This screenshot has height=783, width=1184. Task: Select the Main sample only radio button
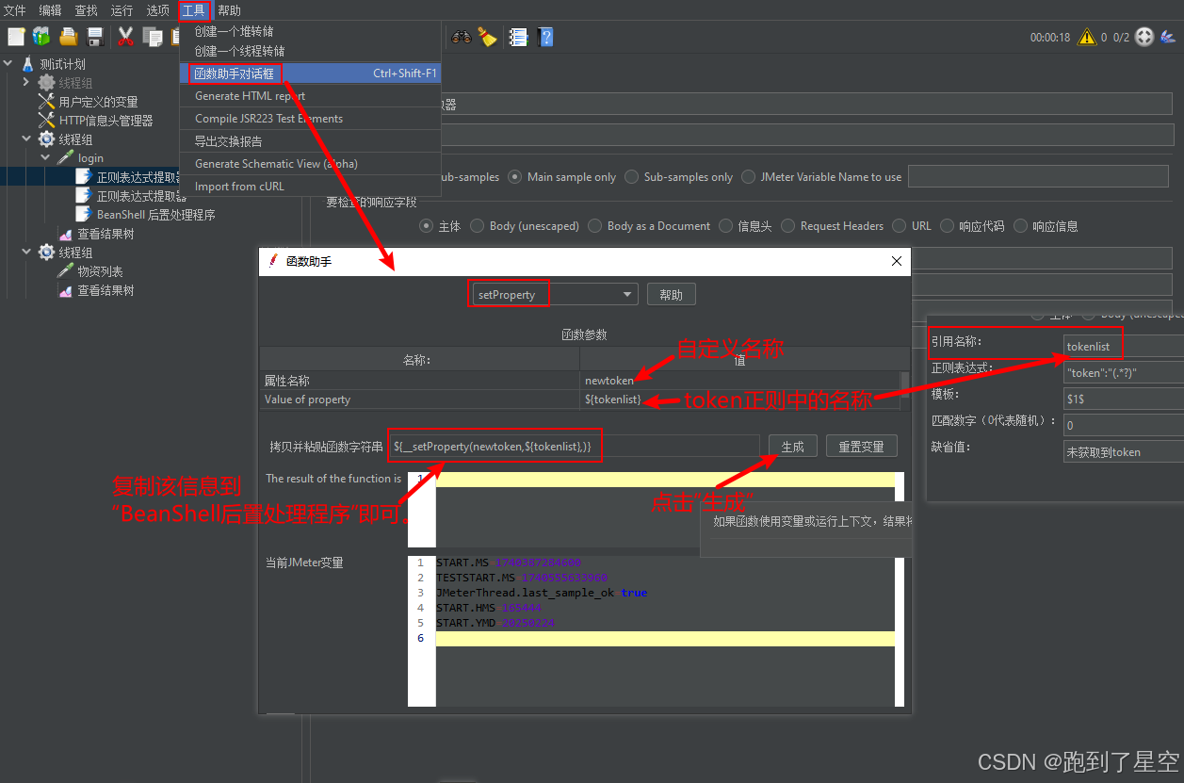pos(515,176)
